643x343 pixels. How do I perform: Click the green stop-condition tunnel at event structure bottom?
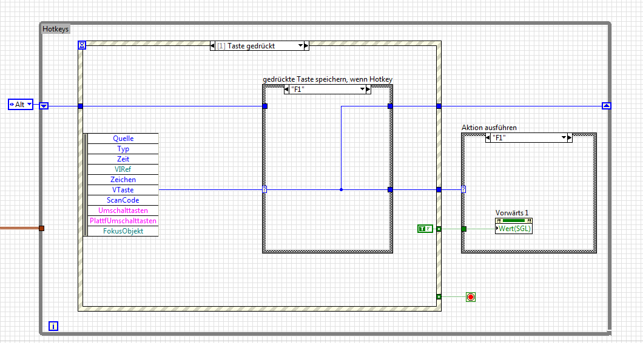tap(439, 297)
